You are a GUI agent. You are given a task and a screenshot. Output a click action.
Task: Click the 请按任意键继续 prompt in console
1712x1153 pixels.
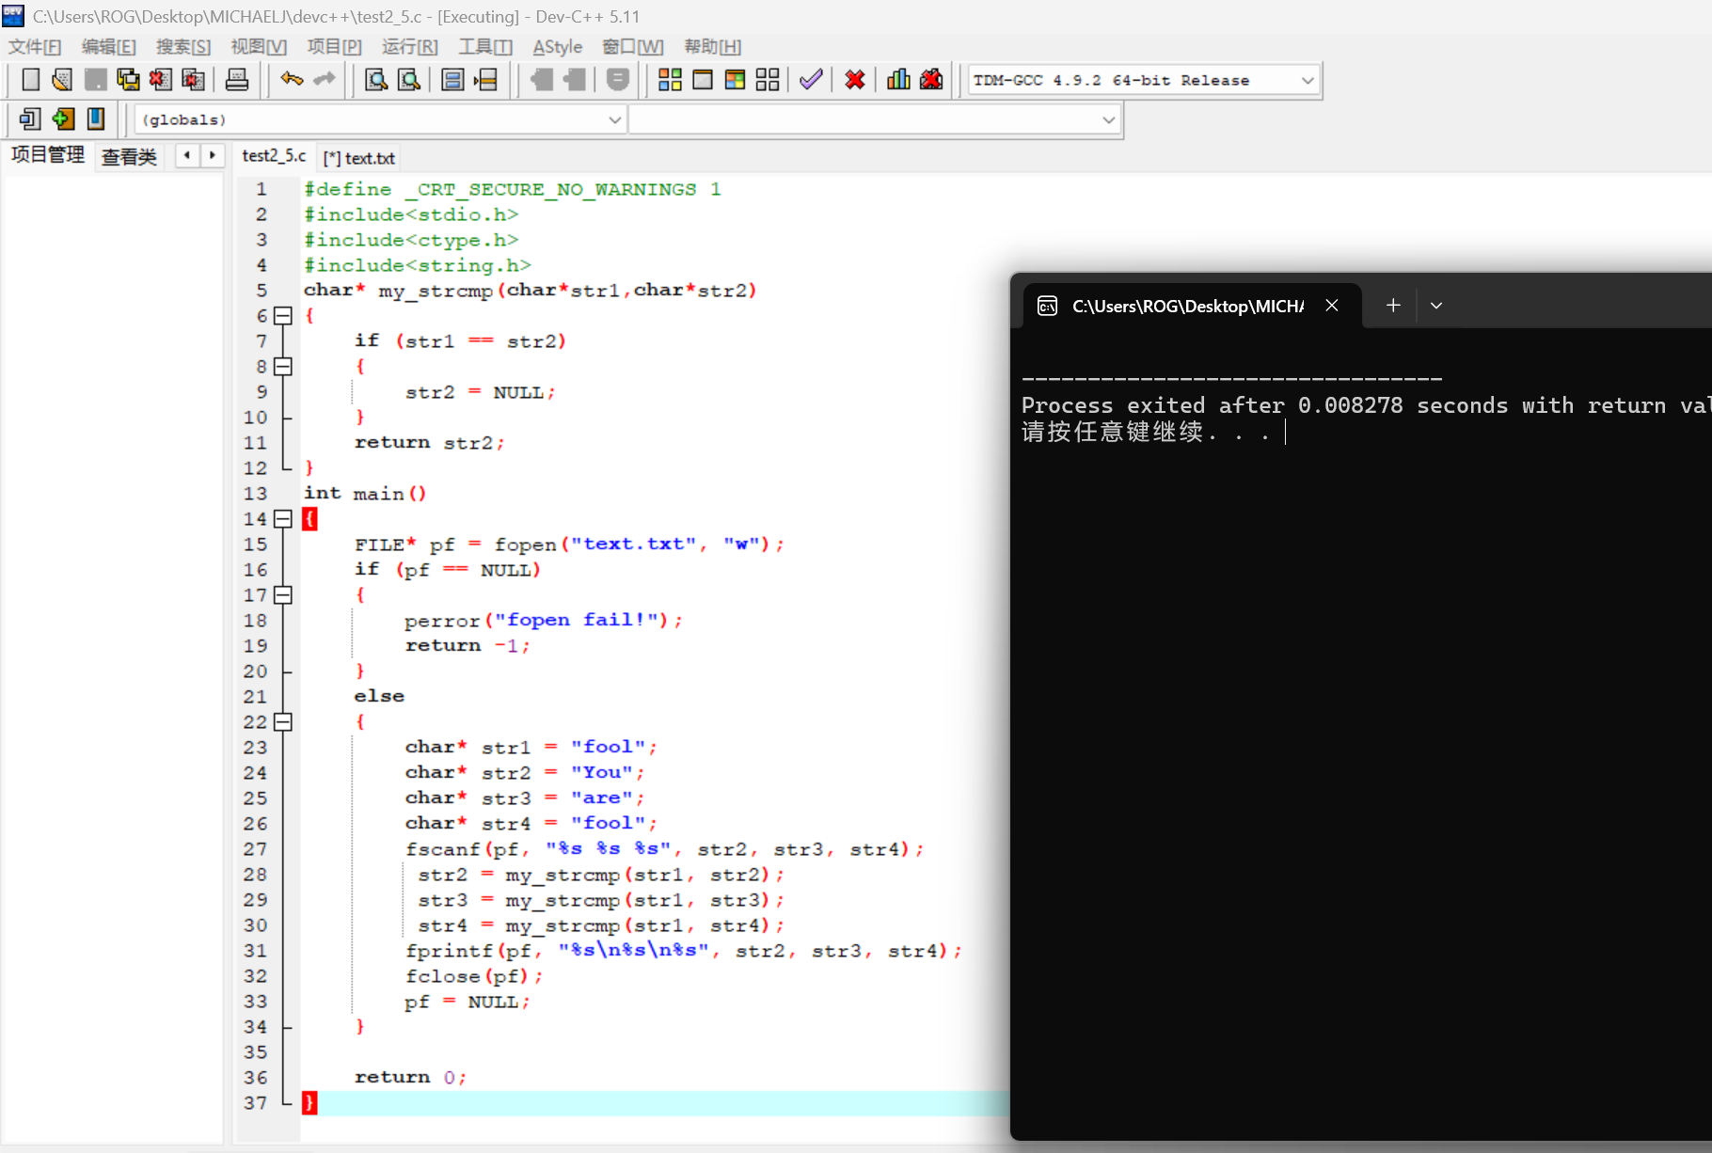click(x=1113, y=432)
